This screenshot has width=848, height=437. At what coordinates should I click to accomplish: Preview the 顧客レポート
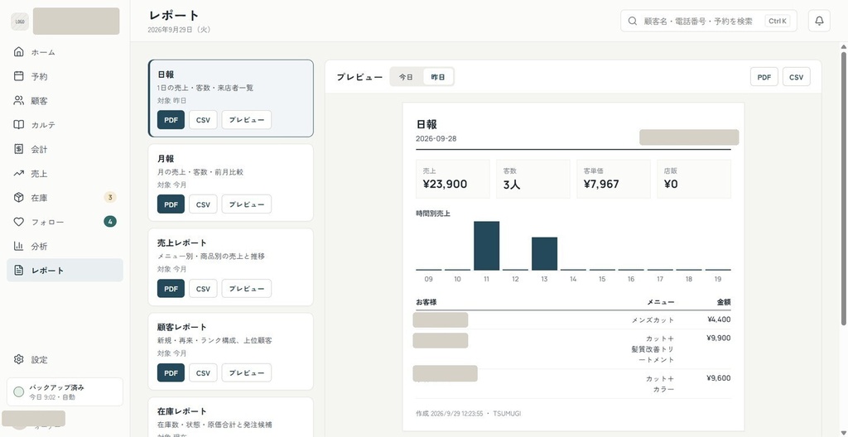point(247,372)
